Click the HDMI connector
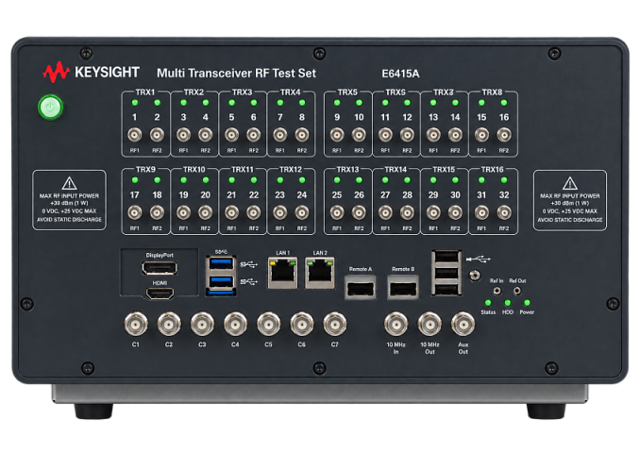The image size is (640, 453). [x=160, y=294]
